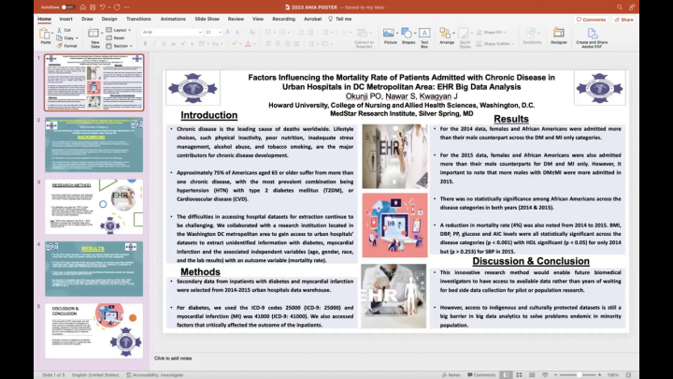Viewport: 673px width, 379px height.
Task: Adjust the zoom slider in status bar
Action: [578, 375]
